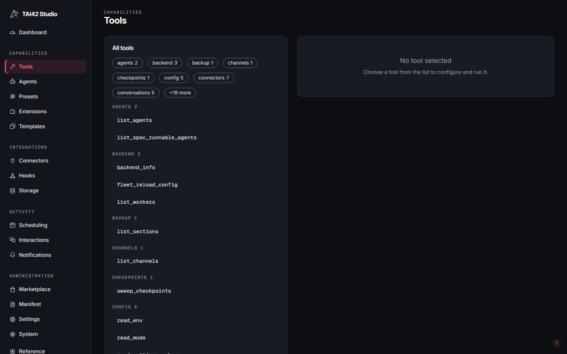
Task: Open the Notifications page
Action: click(x=46, y=255)
